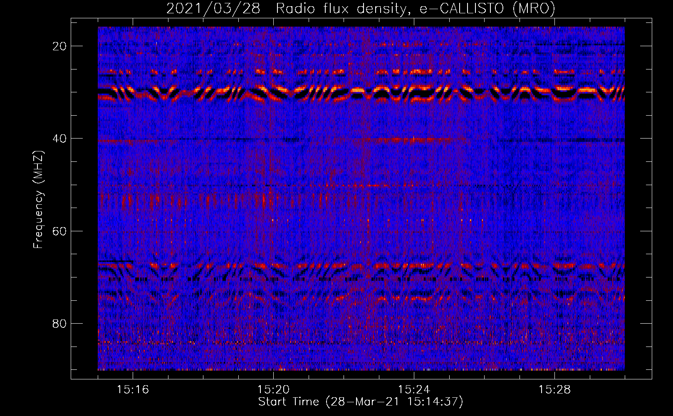Click the 20 frequency tick label
Image resolution: width=673 pixels, height=416 pixels.
[x=59, y=46]
